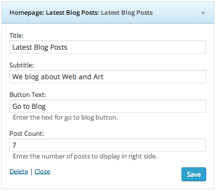Click the "Button Text:" field label
The width and height of the screenshot is (216, 191).
tap(28, 95)
